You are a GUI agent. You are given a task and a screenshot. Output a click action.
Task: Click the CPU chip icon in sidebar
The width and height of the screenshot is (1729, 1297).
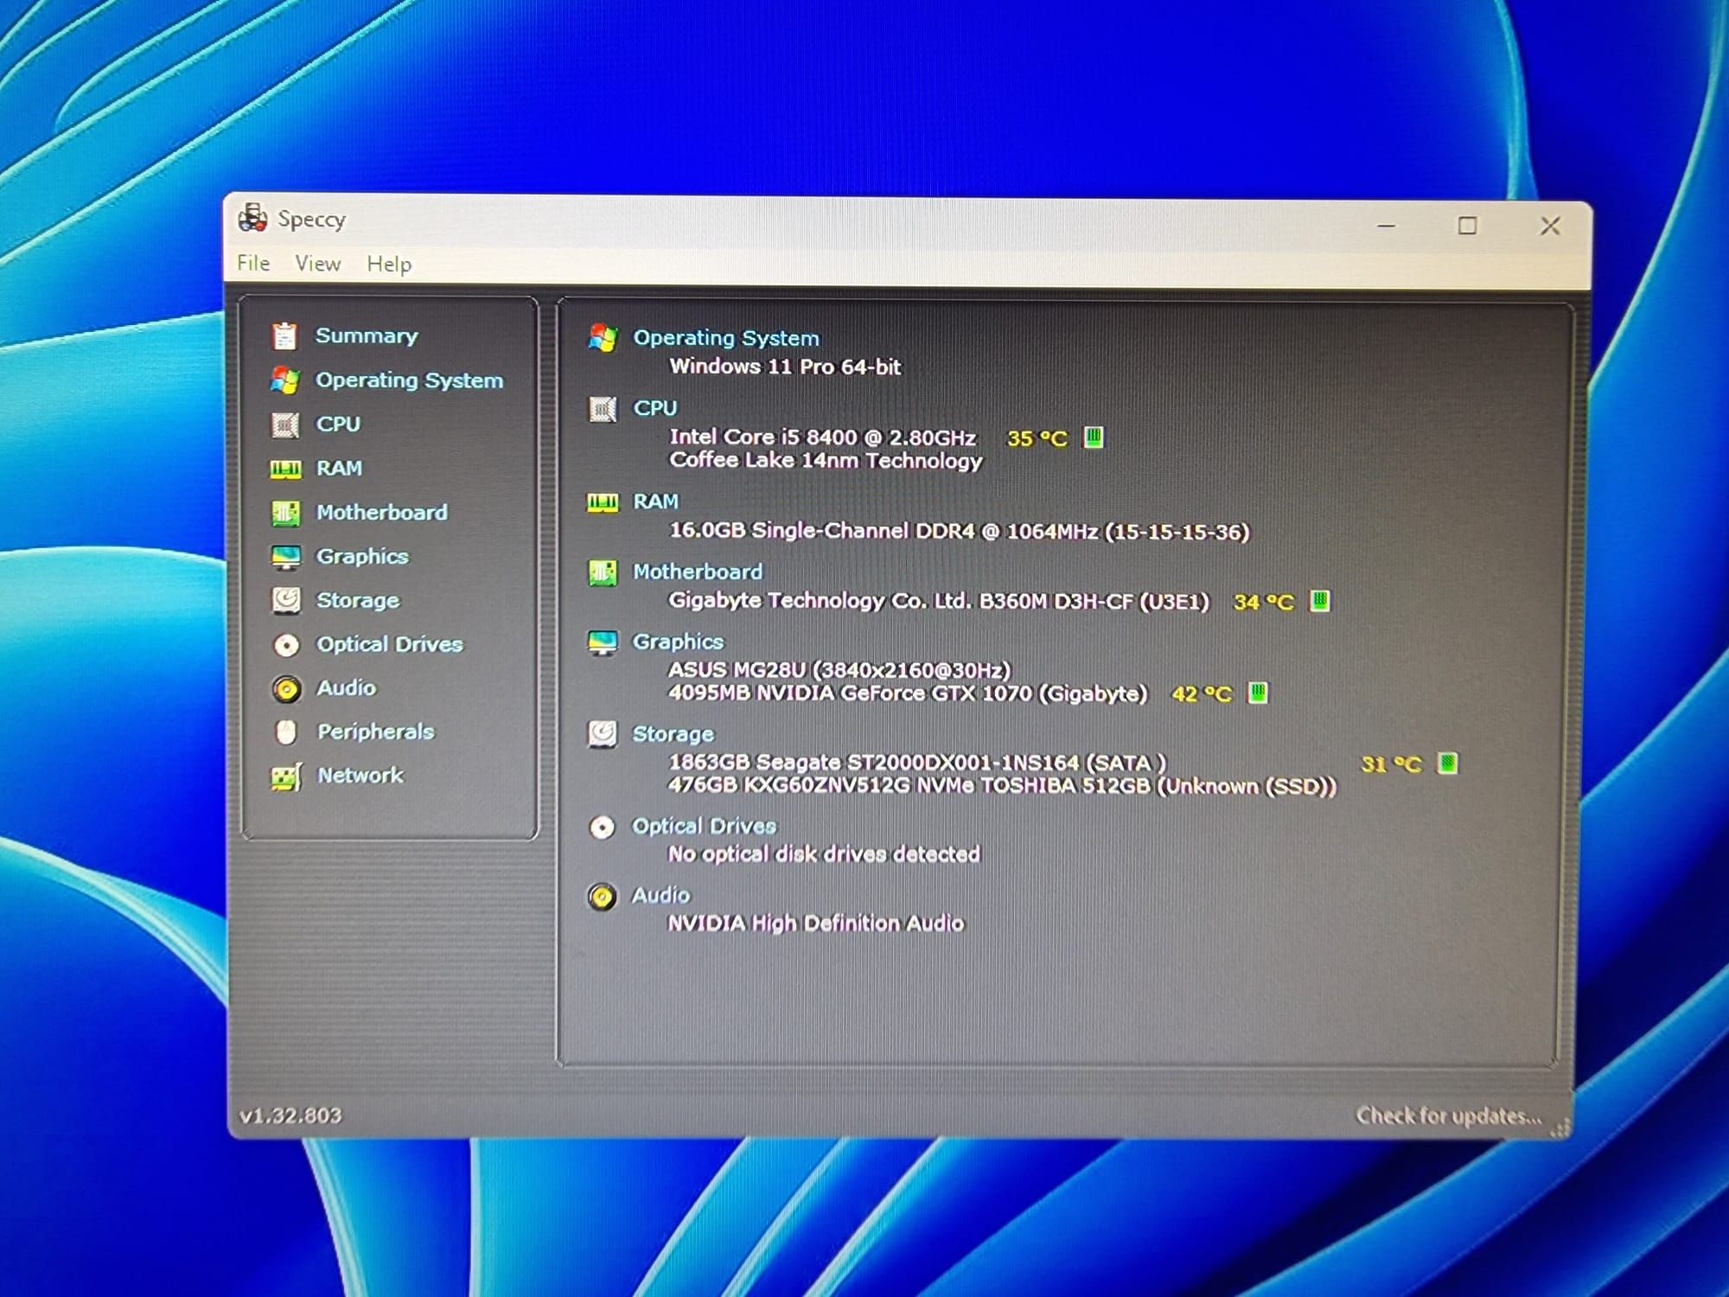pos(285,425)
